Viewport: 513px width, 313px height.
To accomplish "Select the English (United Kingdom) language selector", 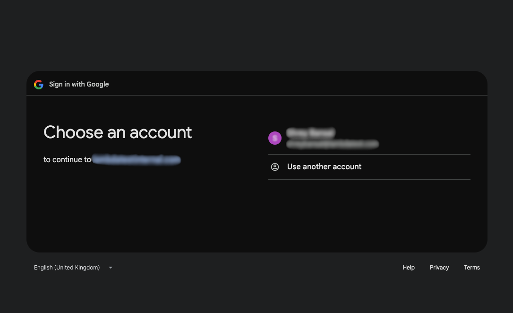I will (67, 268).
